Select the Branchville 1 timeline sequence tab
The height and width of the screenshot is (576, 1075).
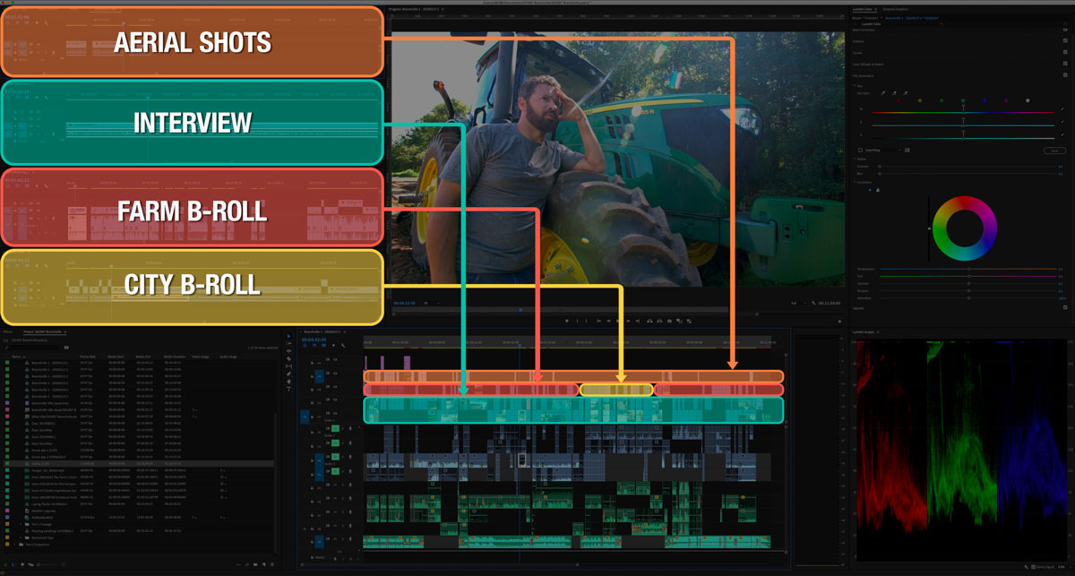tap(322, 331)
